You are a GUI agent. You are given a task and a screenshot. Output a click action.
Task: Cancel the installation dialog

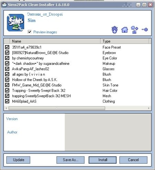coord(133,160)
